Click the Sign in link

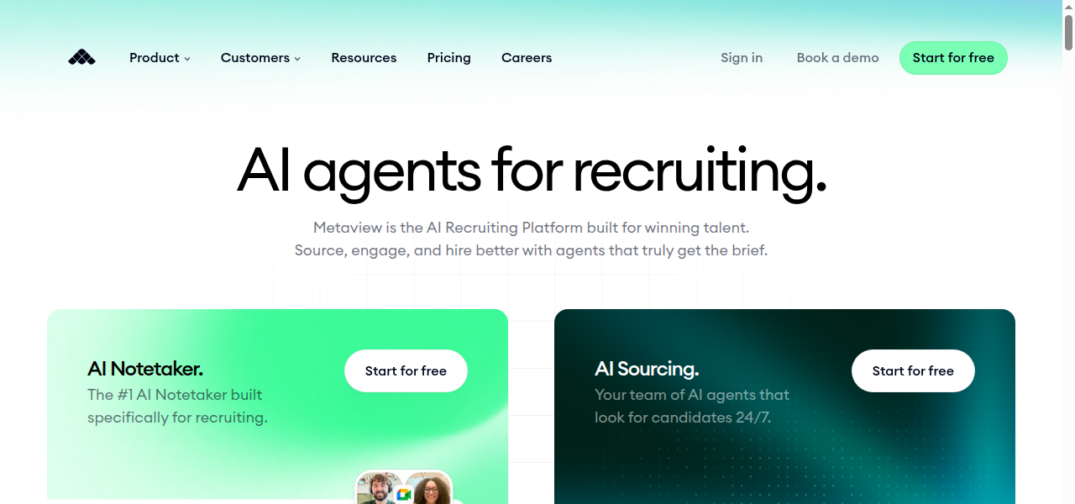[x=742, y=58]
